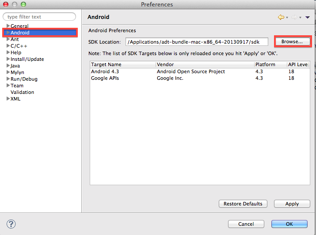Sort by Vendor column header
The image size is (316, 235).
pos(205,64)
